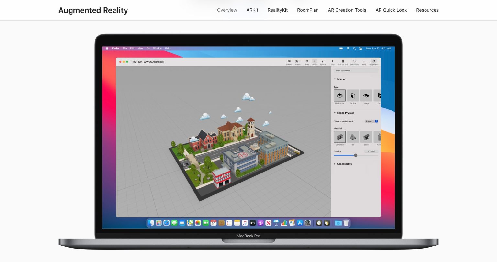
Task: Activate the Modify tool
Action: point(315,61)
